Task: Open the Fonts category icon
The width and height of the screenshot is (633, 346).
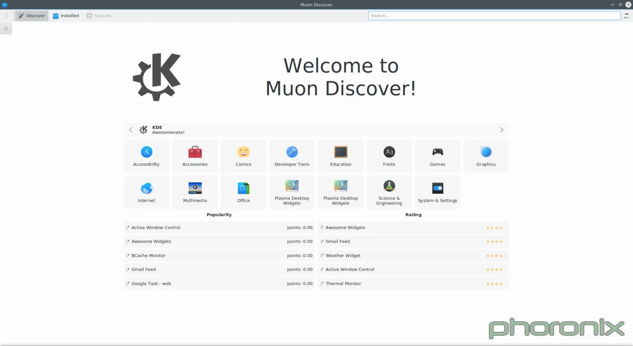Action: tap(389, 156)
